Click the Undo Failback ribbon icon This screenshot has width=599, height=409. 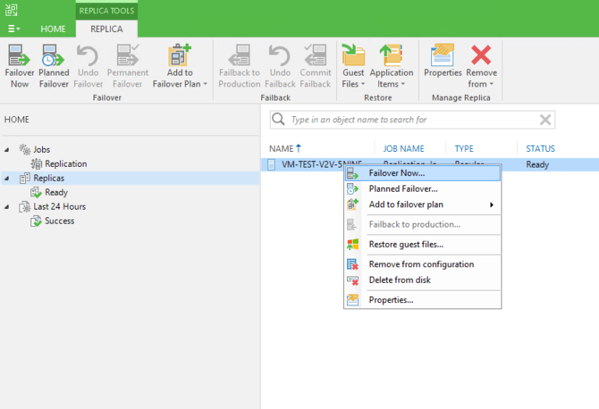coord(280,55)
